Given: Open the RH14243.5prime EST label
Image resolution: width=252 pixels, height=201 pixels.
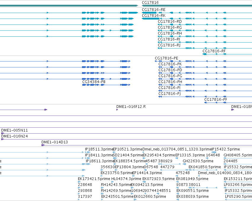Looking at the screenshot, I should [116, 185].
